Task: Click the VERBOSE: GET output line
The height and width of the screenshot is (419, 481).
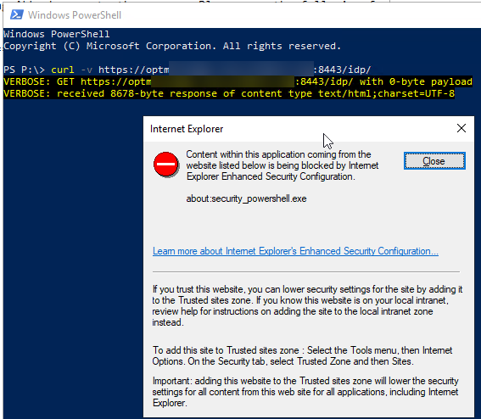Action: pos(238,81)
